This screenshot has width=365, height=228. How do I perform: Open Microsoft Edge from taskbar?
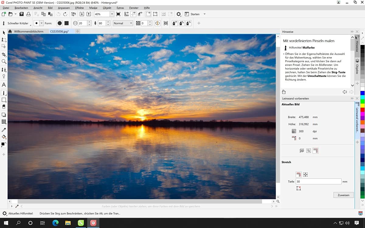(55, 223)
